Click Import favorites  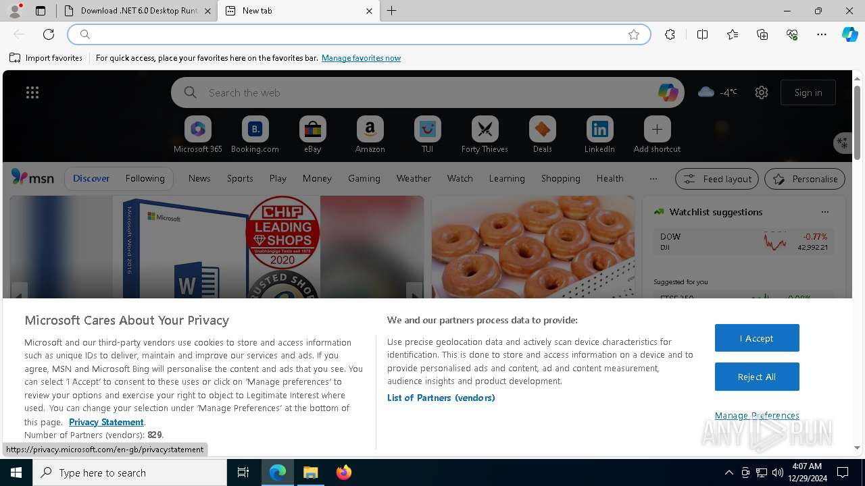[x=46, y=58]
